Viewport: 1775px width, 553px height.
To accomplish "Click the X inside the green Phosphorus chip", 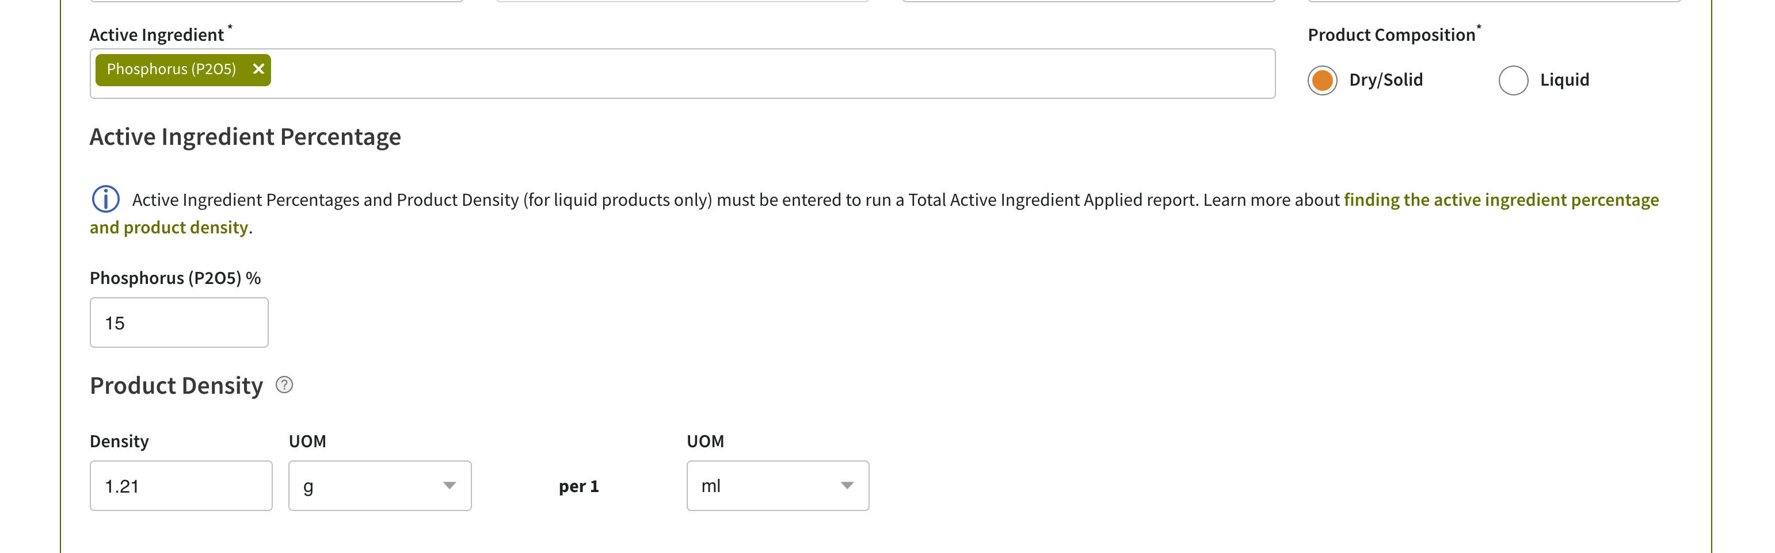I will coord(258,69).
